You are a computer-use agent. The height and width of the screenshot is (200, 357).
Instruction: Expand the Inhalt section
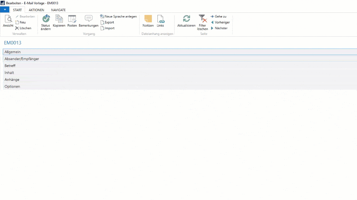coord(180,73)
